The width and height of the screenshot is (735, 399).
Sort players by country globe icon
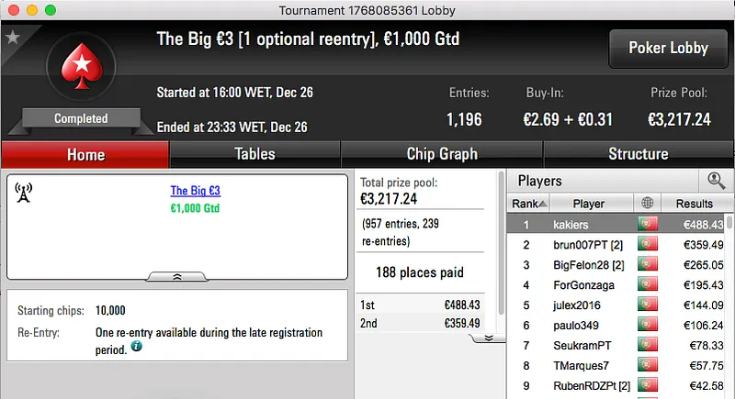pos(648,204)
